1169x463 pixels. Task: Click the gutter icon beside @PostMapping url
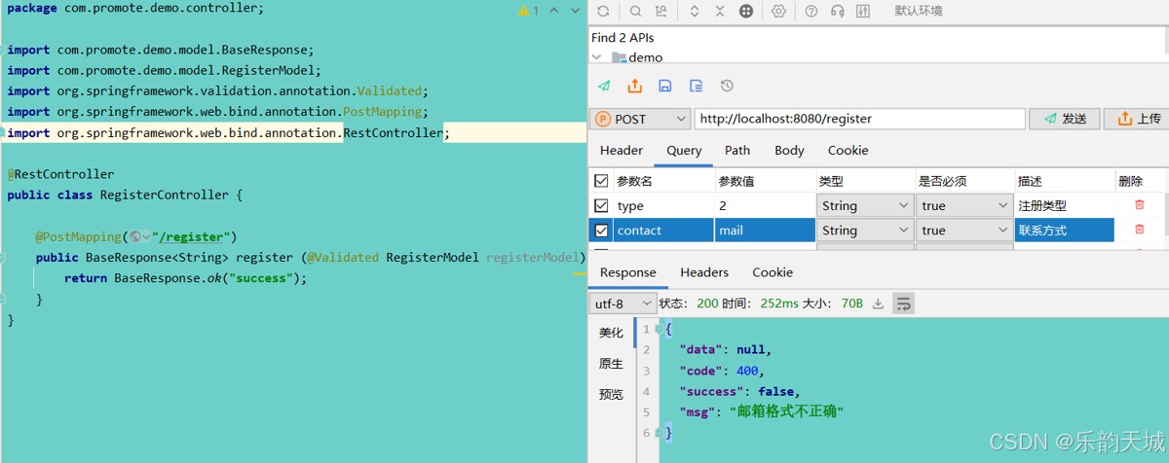coord(140,236)
